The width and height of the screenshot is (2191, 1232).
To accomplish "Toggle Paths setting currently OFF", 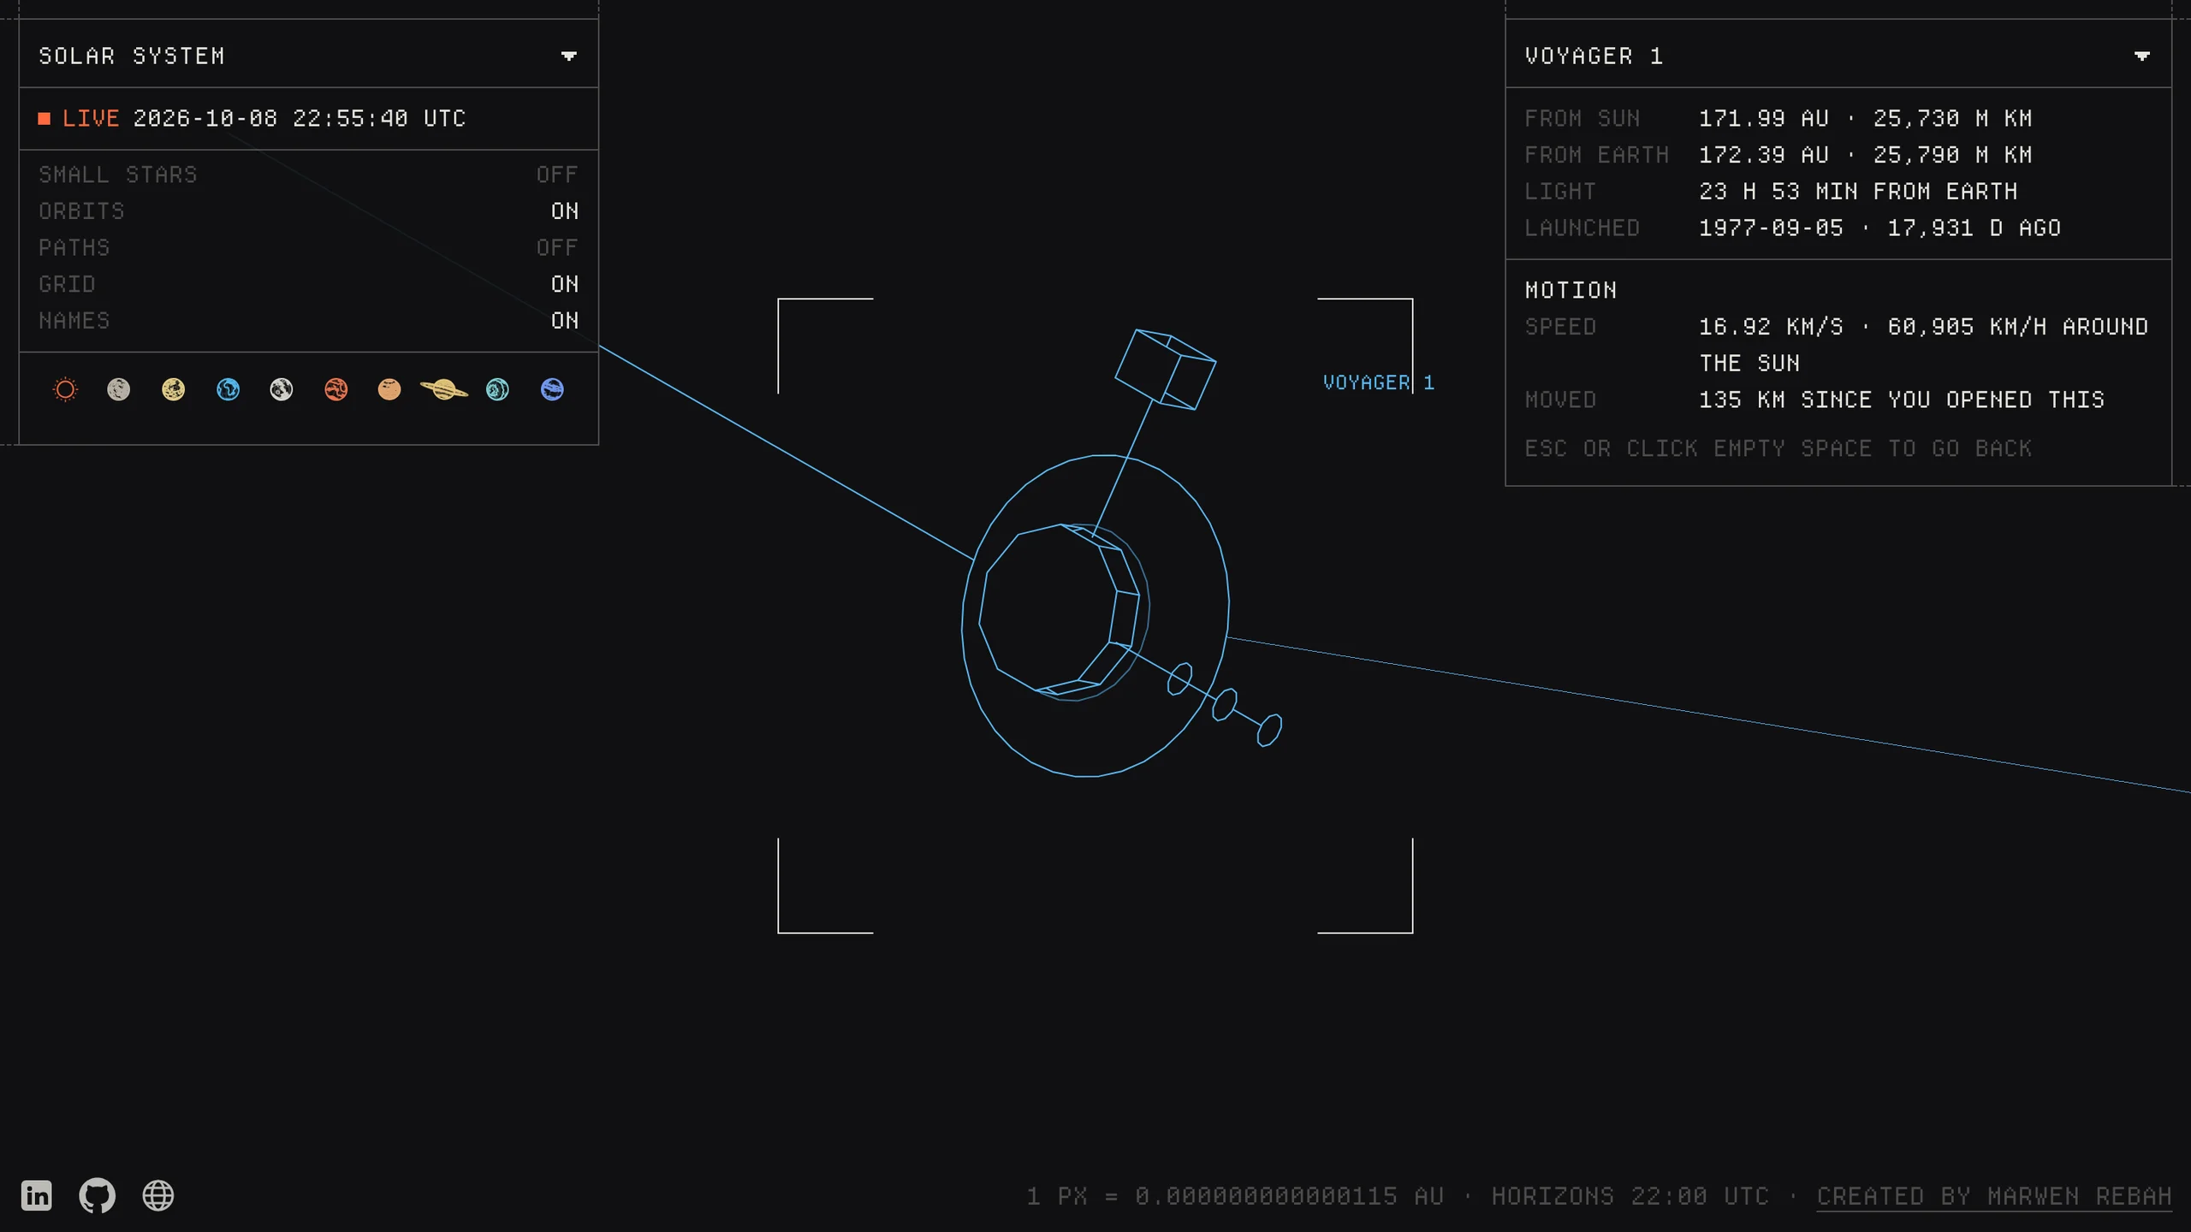I will (x=308, y=248).
